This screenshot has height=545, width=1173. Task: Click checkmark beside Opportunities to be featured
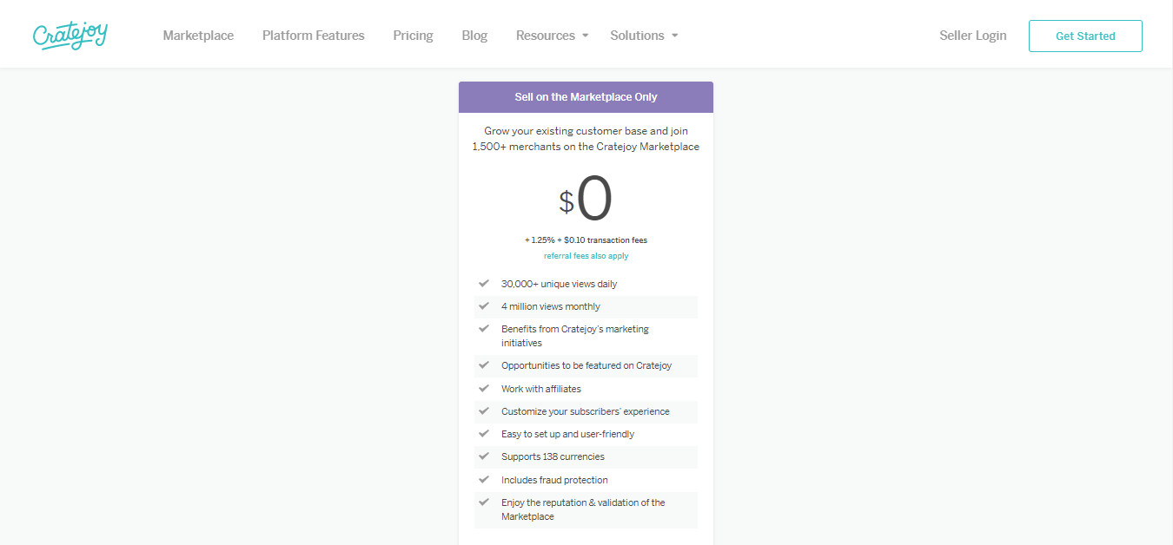(x=484, y=364)
